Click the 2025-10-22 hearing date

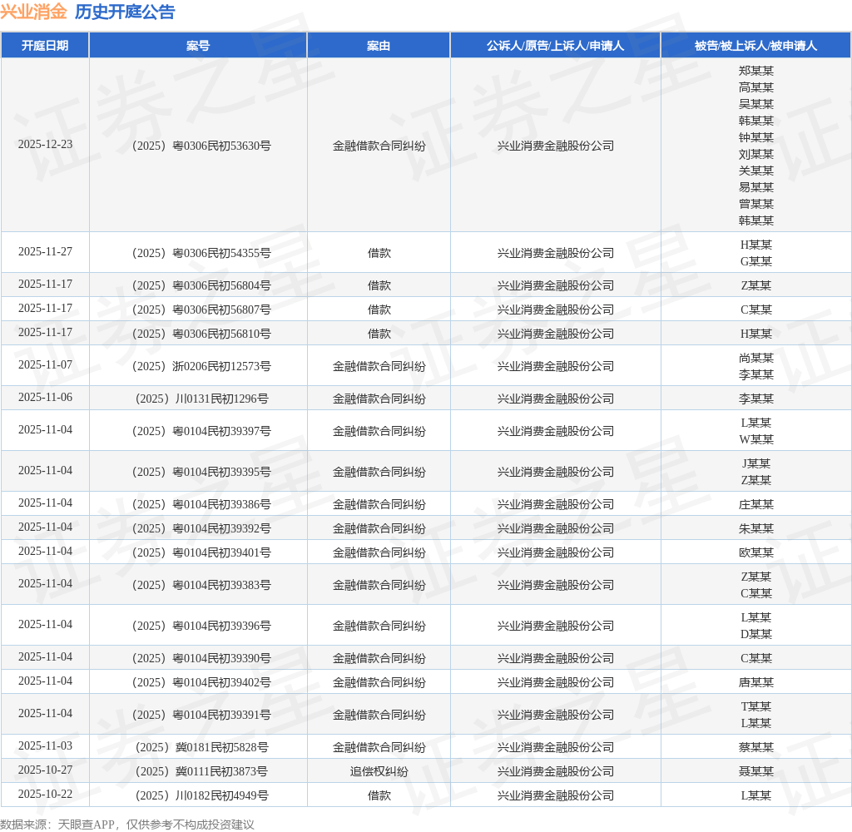coord(45,795)
